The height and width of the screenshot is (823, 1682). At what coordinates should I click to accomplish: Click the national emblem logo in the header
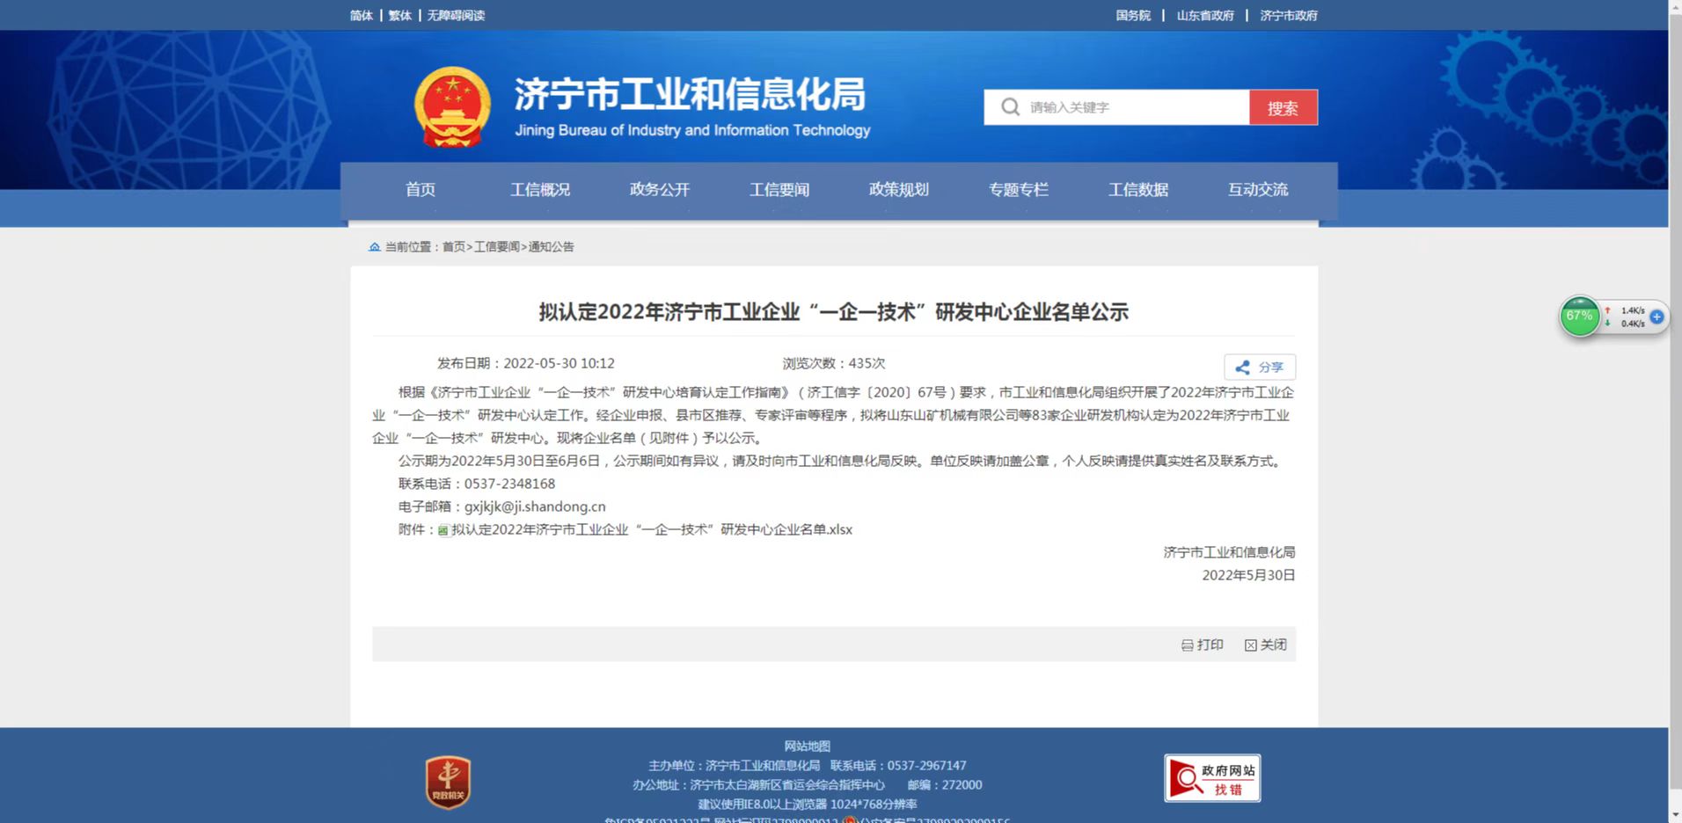point(450,106)
